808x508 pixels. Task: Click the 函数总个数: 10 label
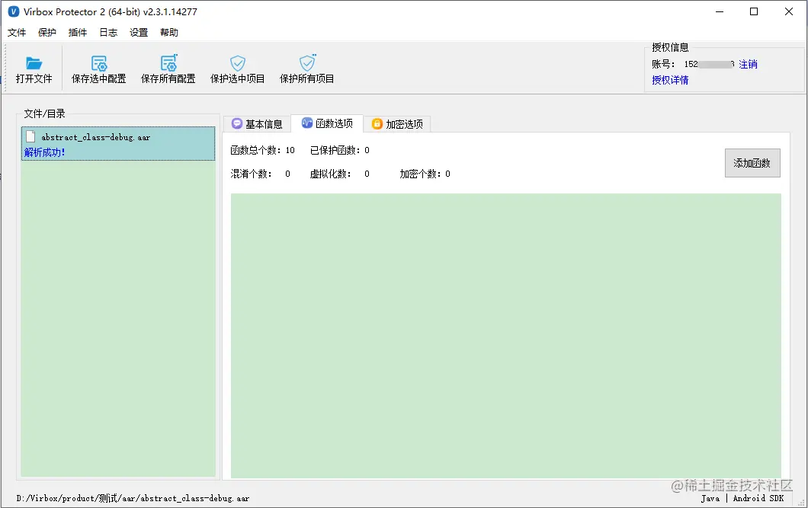click(262, 150)
